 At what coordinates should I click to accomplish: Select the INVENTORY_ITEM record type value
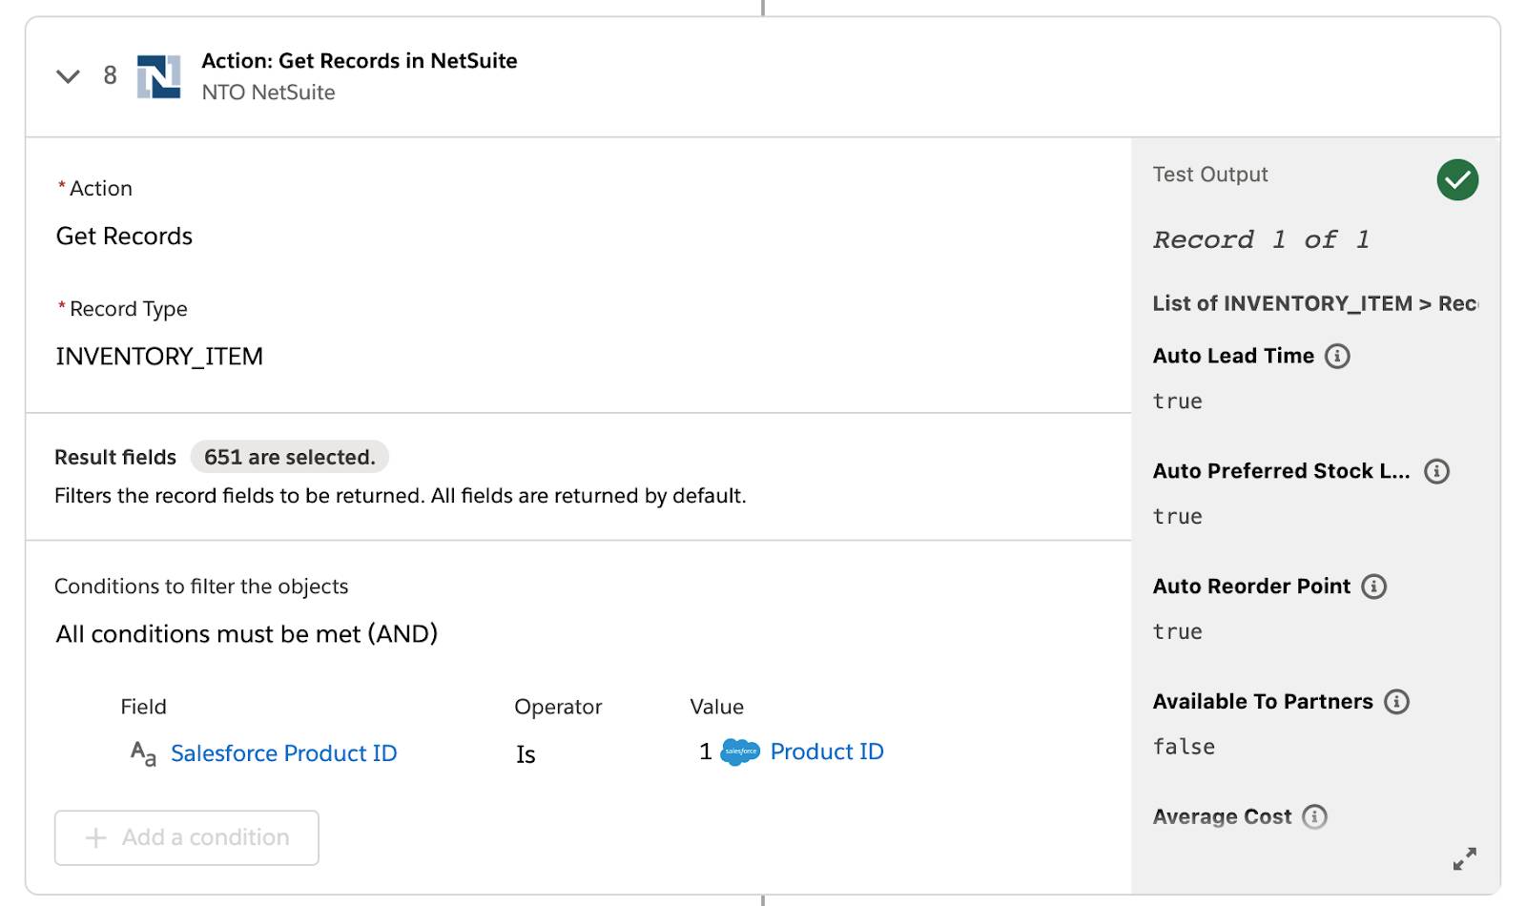point(159,357)
